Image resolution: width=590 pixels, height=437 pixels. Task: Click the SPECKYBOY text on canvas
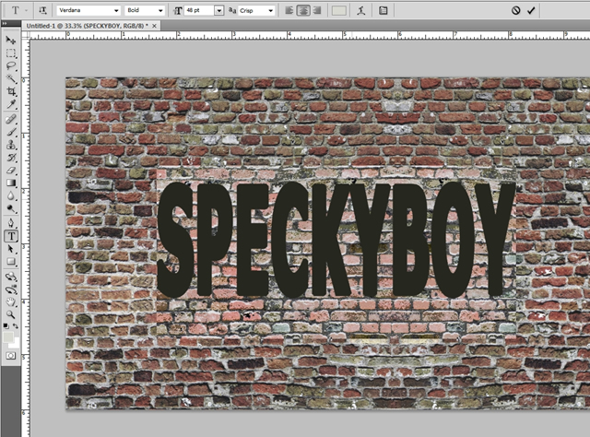[x=335, y=240]
